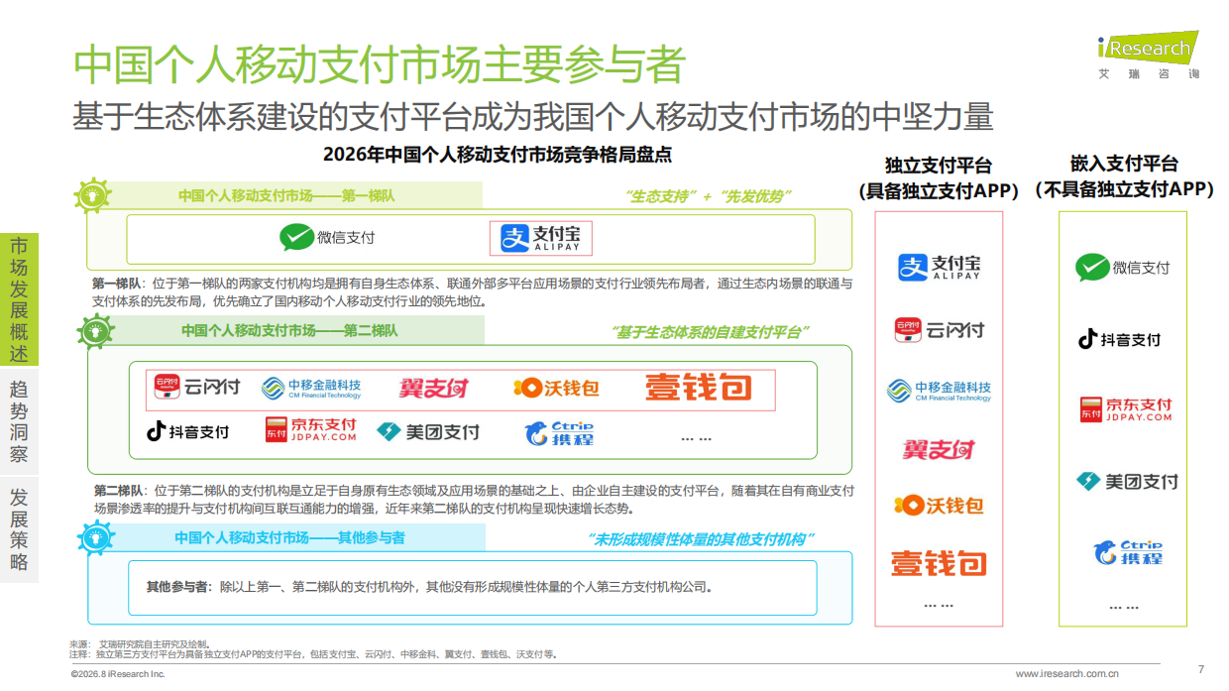Click the blue lightbulb icon beside 其他参与者 header
This screenshot has width=1229, height=691.
tap(94, 536)
